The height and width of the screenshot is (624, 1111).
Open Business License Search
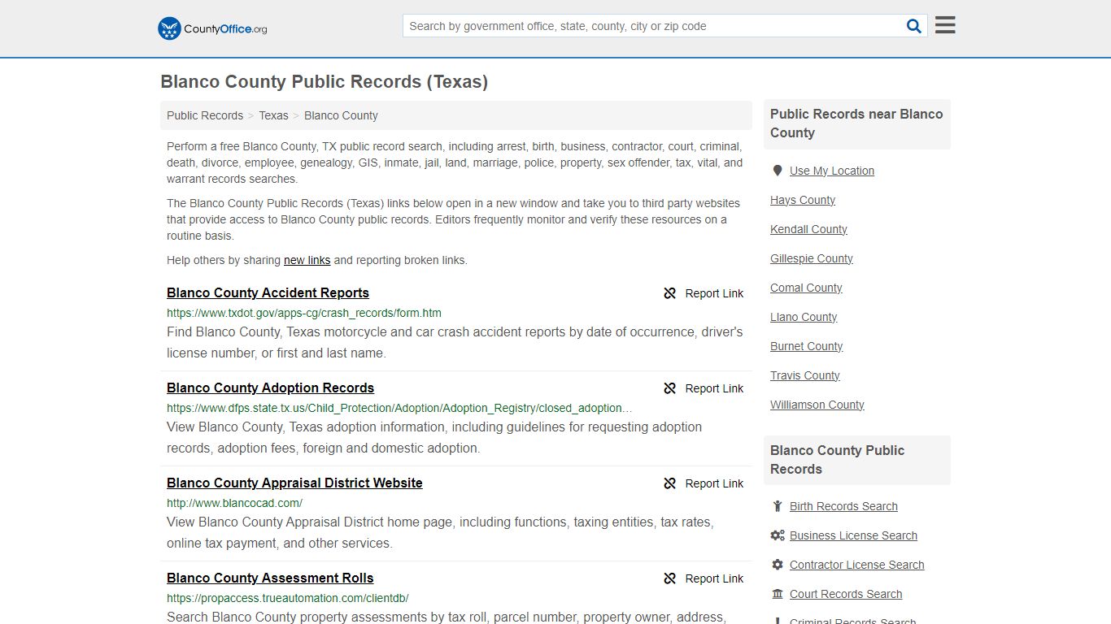pyautogui.click(x=853, y=535)
